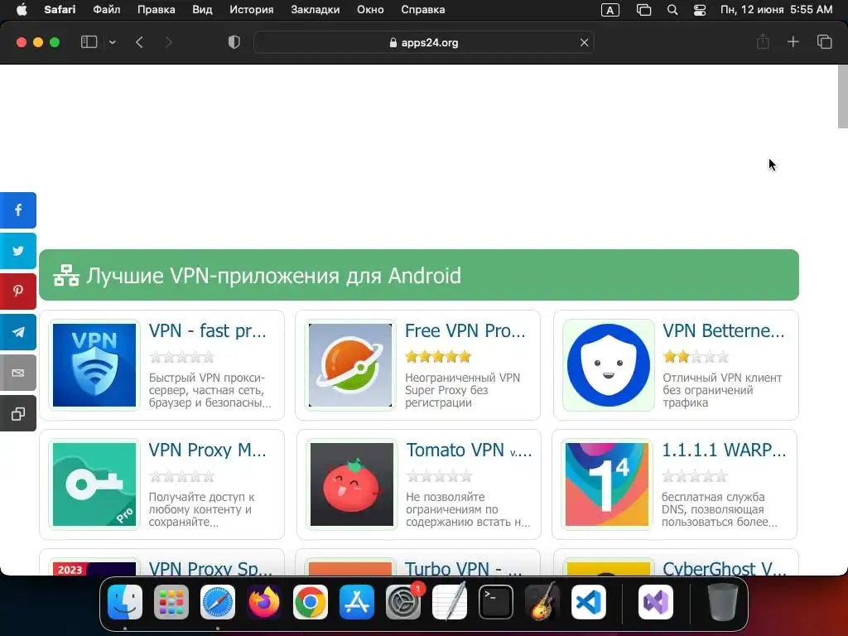This screenshot has height=636, width=848.
Task: Click the Tomato VPN title link
Action: (469, 450)
